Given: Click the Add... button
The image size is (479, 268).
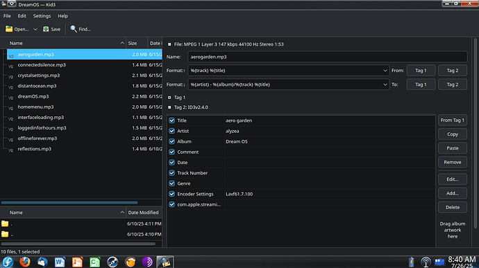Looking at the screenshot, I should coord(453,193).
